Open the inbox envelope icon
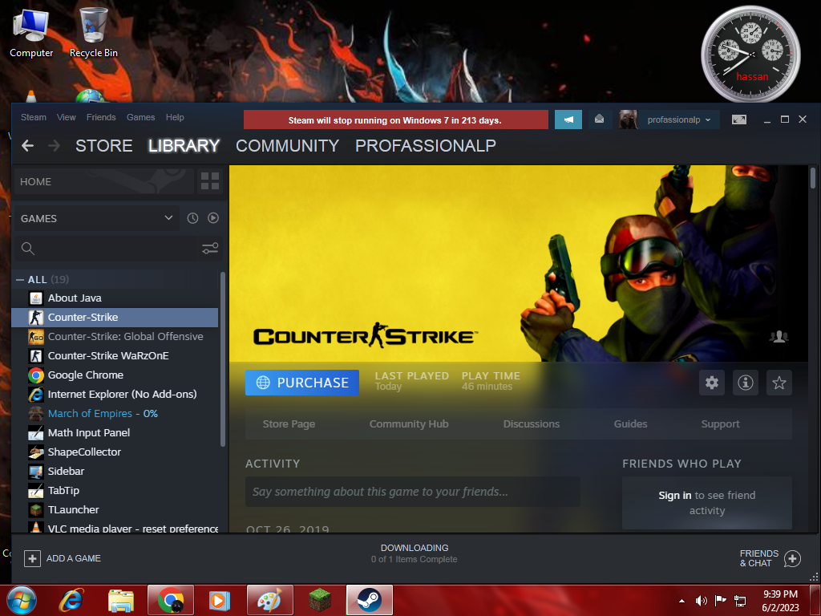 point(599,120)
